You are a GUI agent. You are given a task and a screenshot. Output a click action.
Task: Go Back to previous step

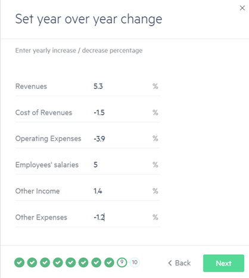tap(179, 263)
